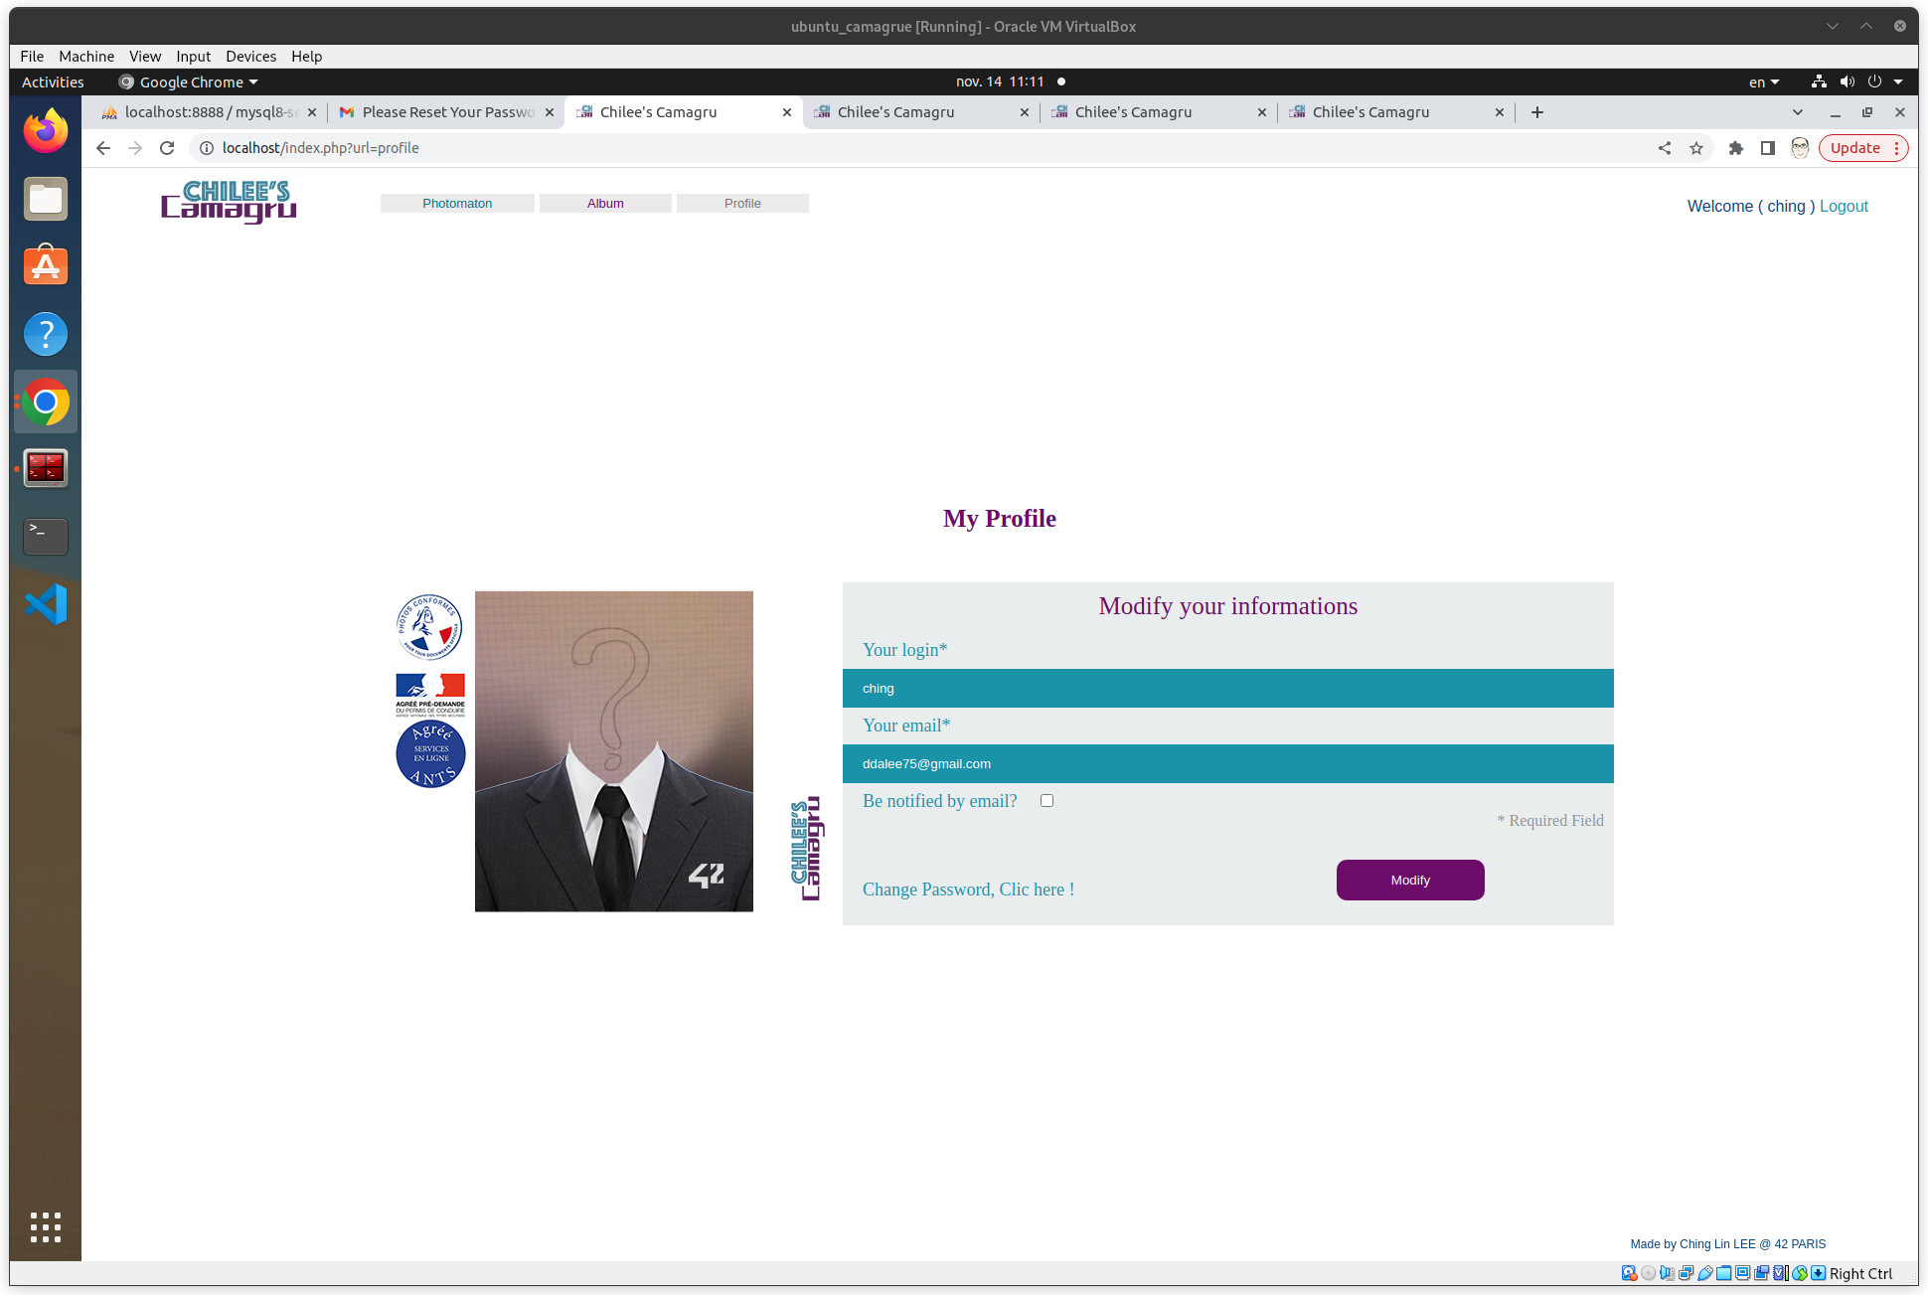This screenshot has height=1295, width=1928.
Task: Click the profile portrait photo
Action: click(x=613, y=751)
